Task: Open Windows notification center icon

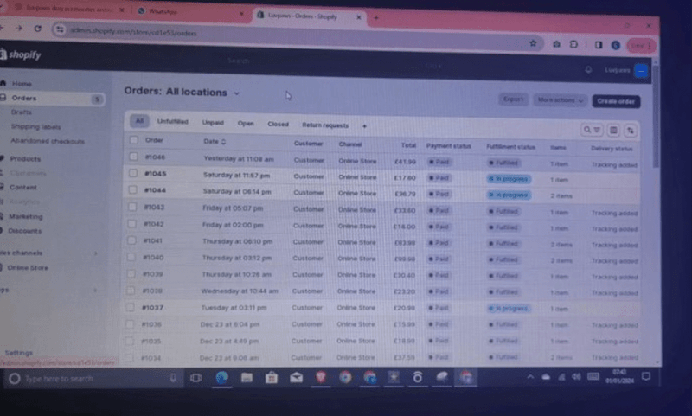Action: coord(646,376)
